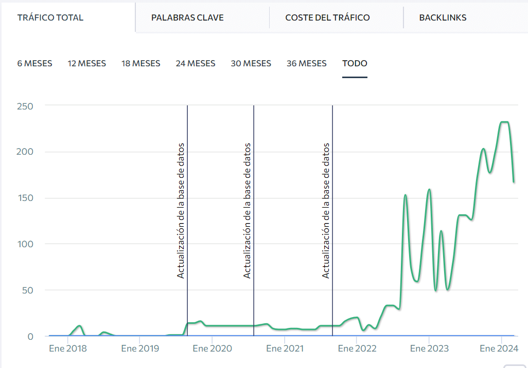Viewport: 528px width, 368px height.
Task: Select the Coste del Tráfico tab
Action: pos(327,17)
